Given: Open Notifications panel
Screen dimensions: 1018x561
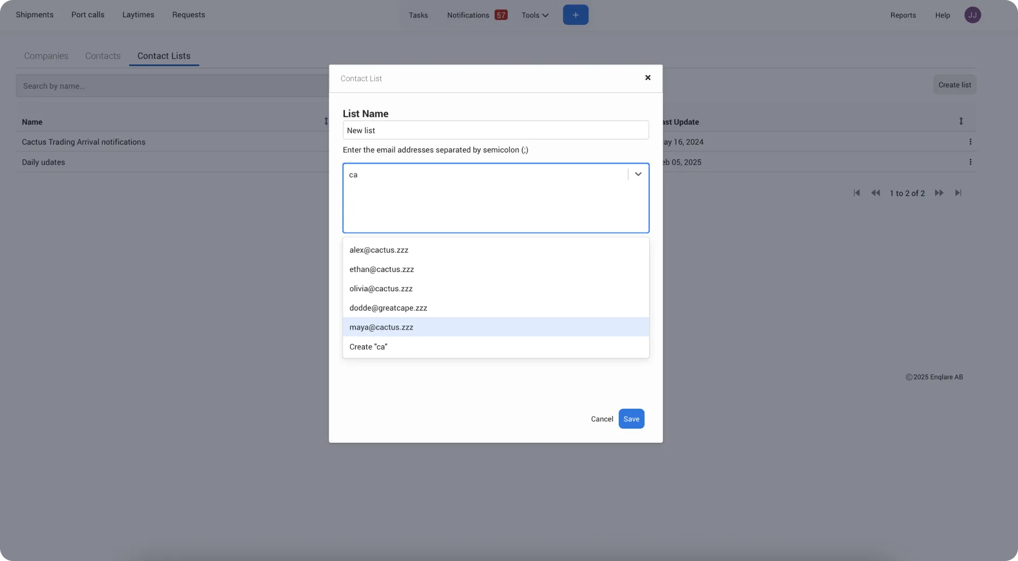Looking at the screenshot, I should (468, 15).
